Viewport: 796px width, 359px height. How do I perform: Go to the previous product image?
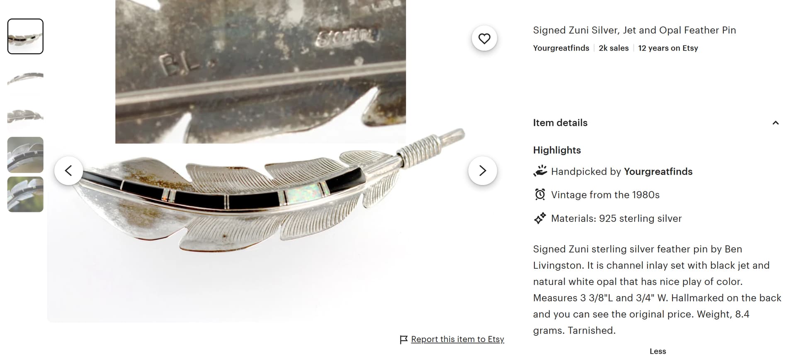coord(68,171)
